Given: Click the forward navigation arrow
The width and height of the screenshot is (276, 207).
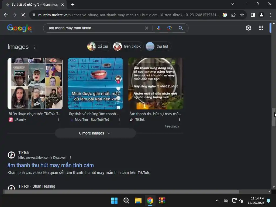Looking at the screenshot, I should tap(15, 15).
